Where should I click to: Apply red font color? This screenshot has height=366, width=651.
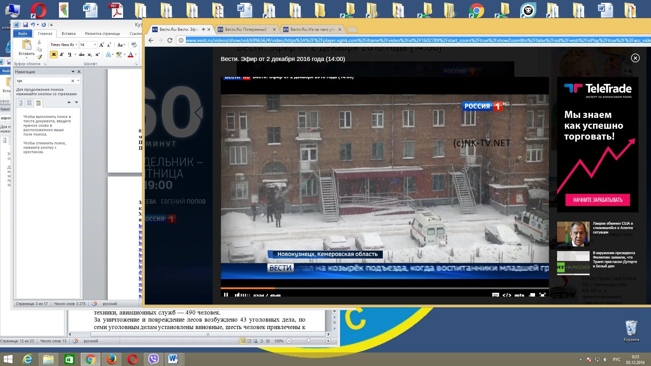click(x=131, y=55)
